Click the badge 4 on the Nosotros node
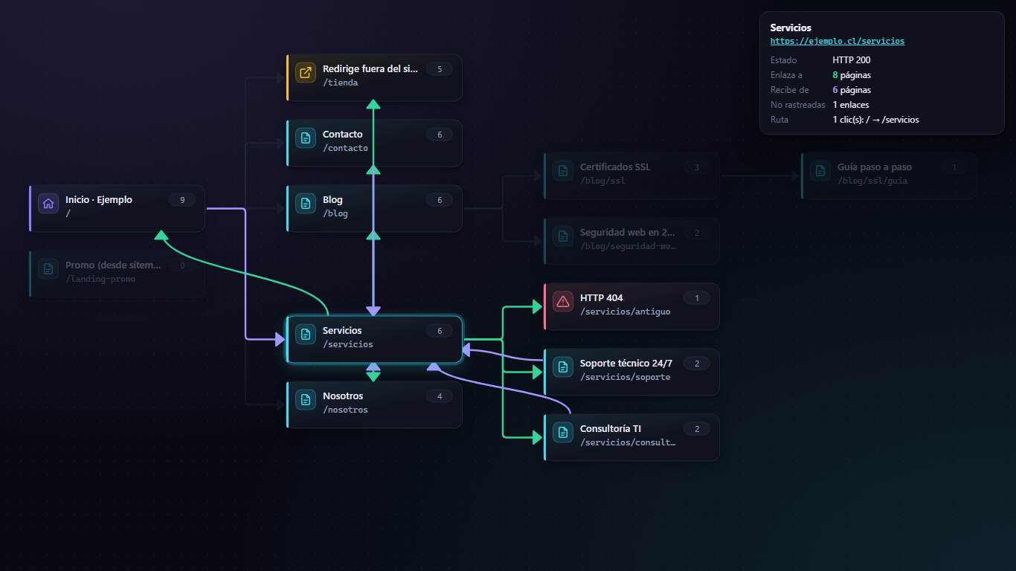1016x571 pixels. pyautogui.click(x=440, y=396)
